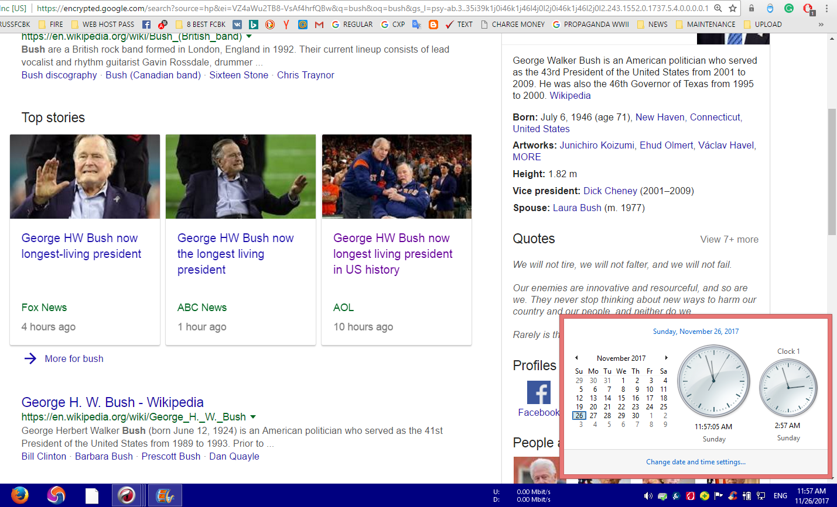
Task: Click the browser address bar URL
Action: [372, 8]
